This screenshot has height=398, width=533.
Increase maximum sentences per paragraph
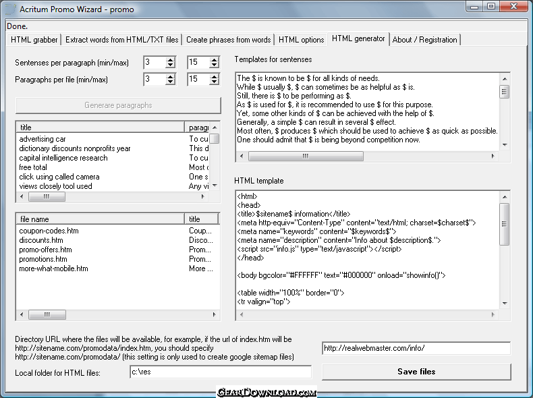click(x=214, y=59)
